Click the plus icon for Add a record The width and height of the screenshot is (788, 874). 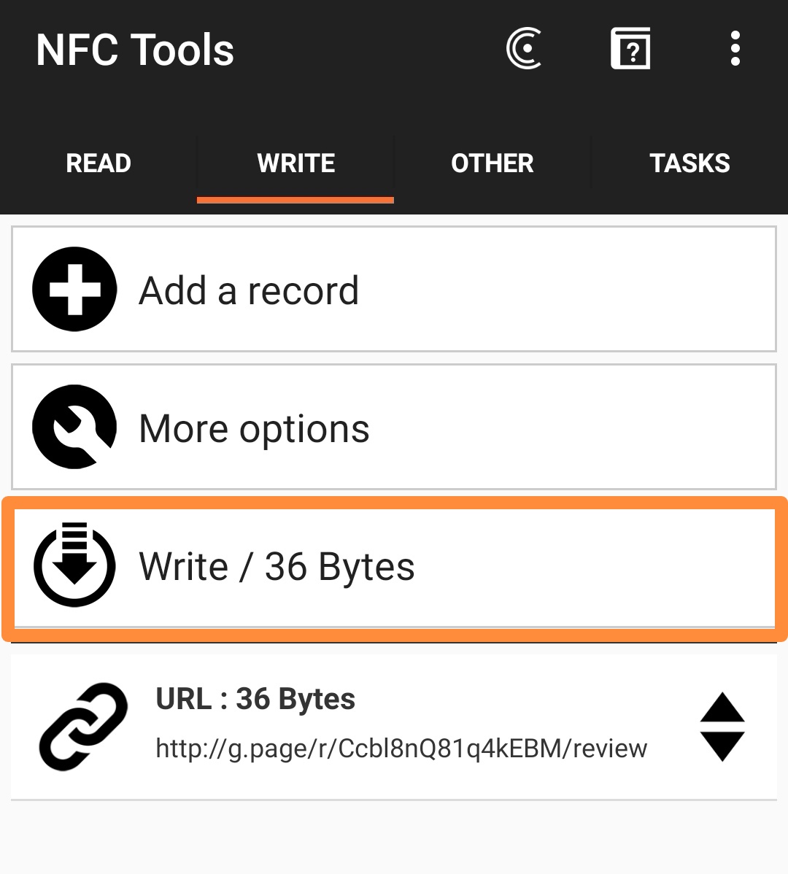(x=74, y=290)
